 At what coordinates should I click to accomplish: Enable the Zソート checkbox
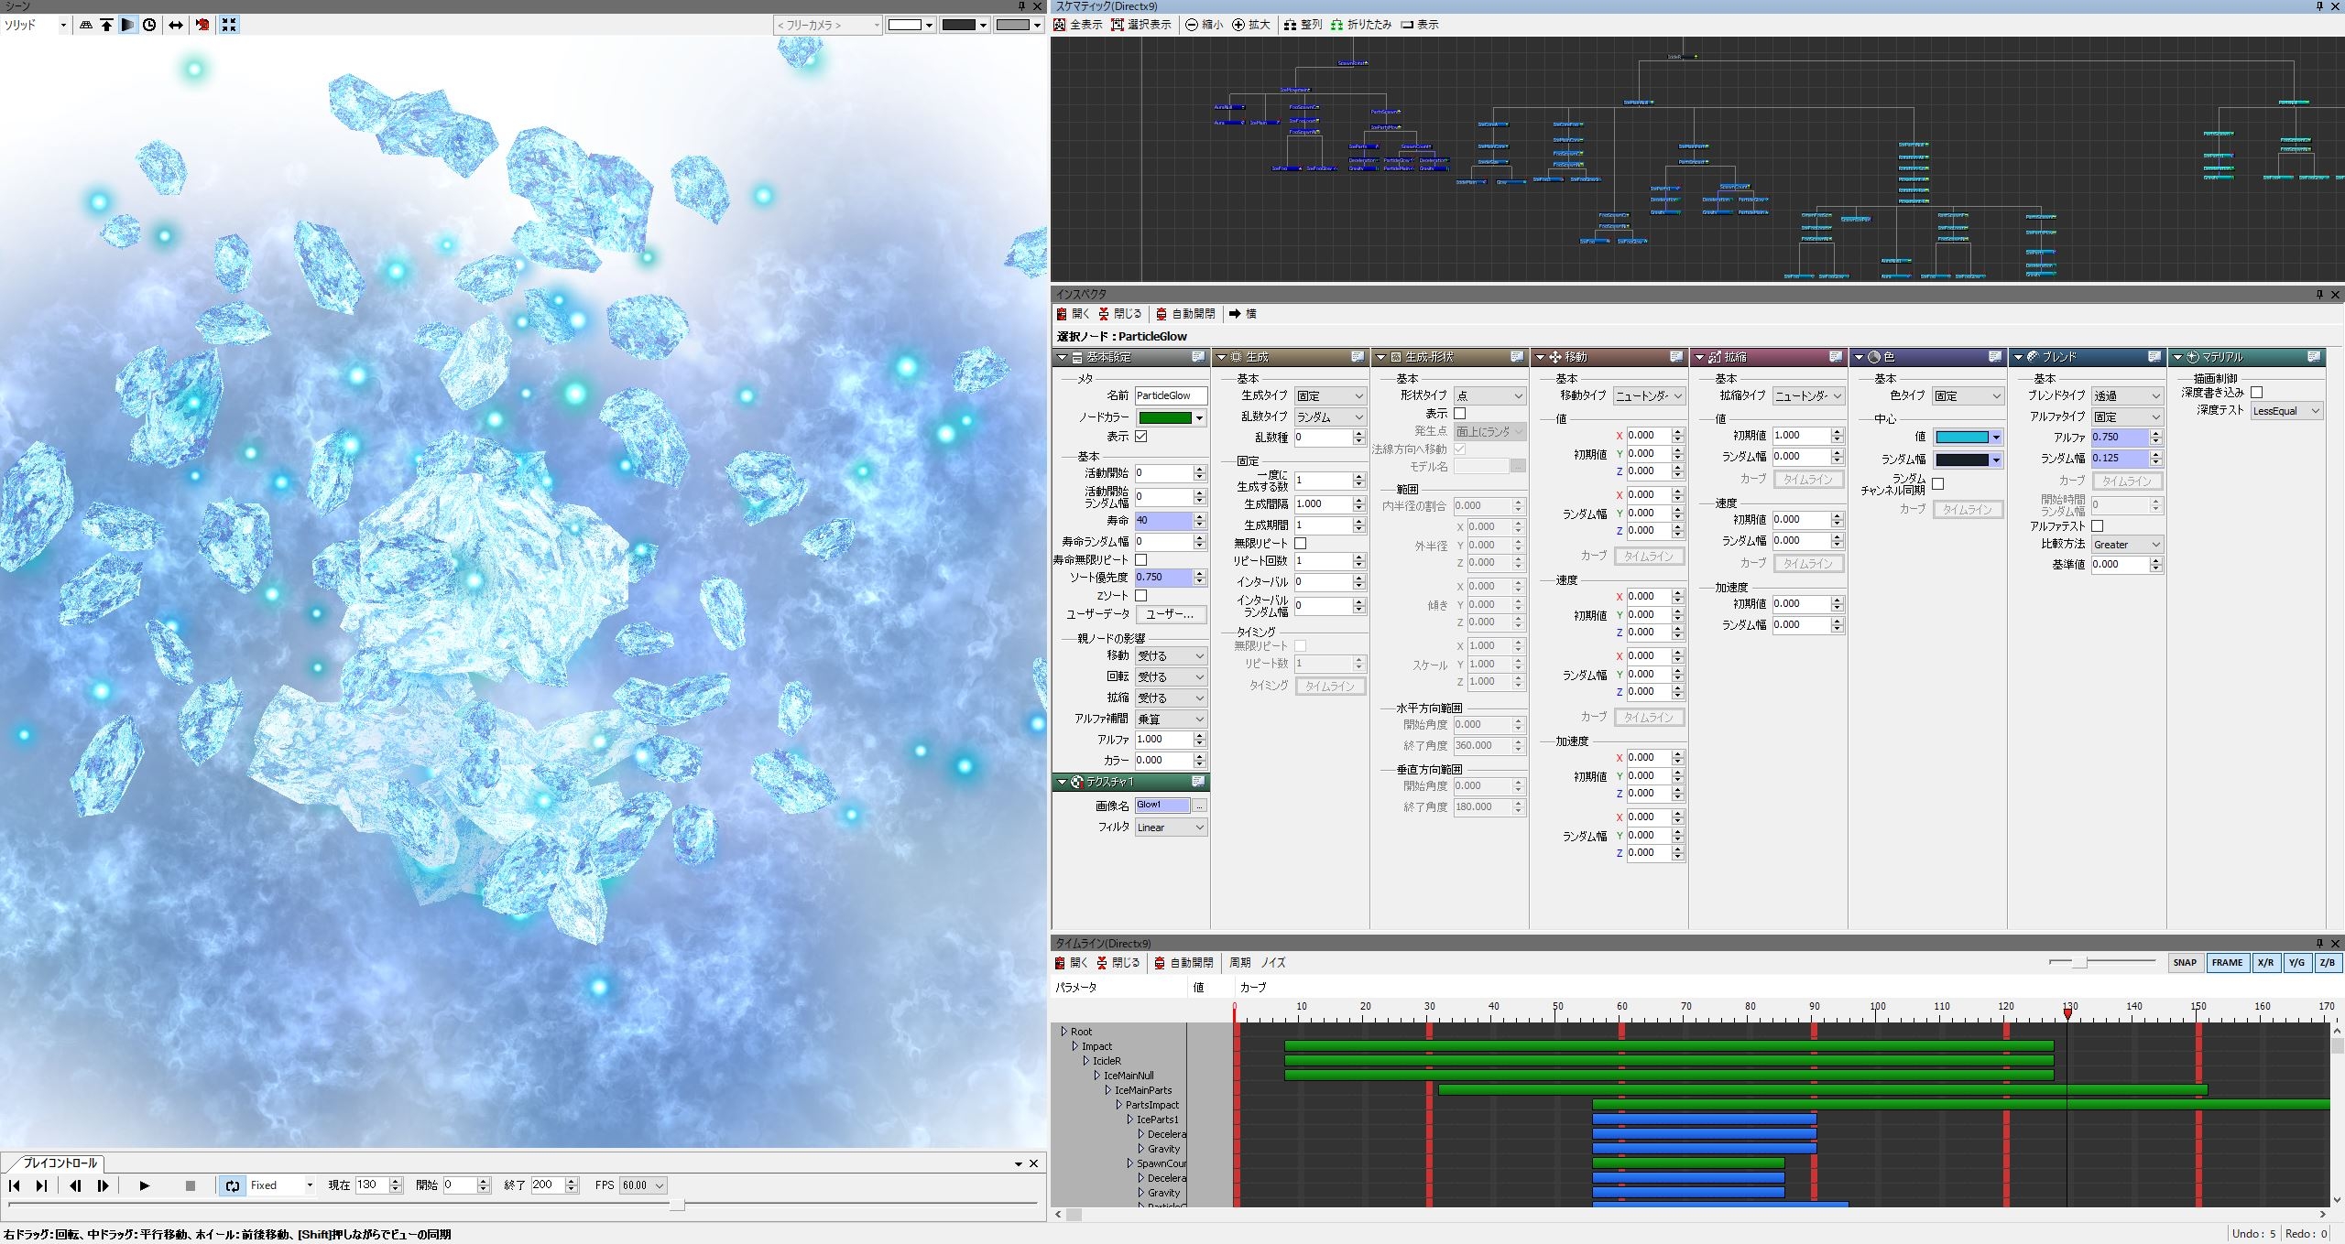coord(1141,596)
